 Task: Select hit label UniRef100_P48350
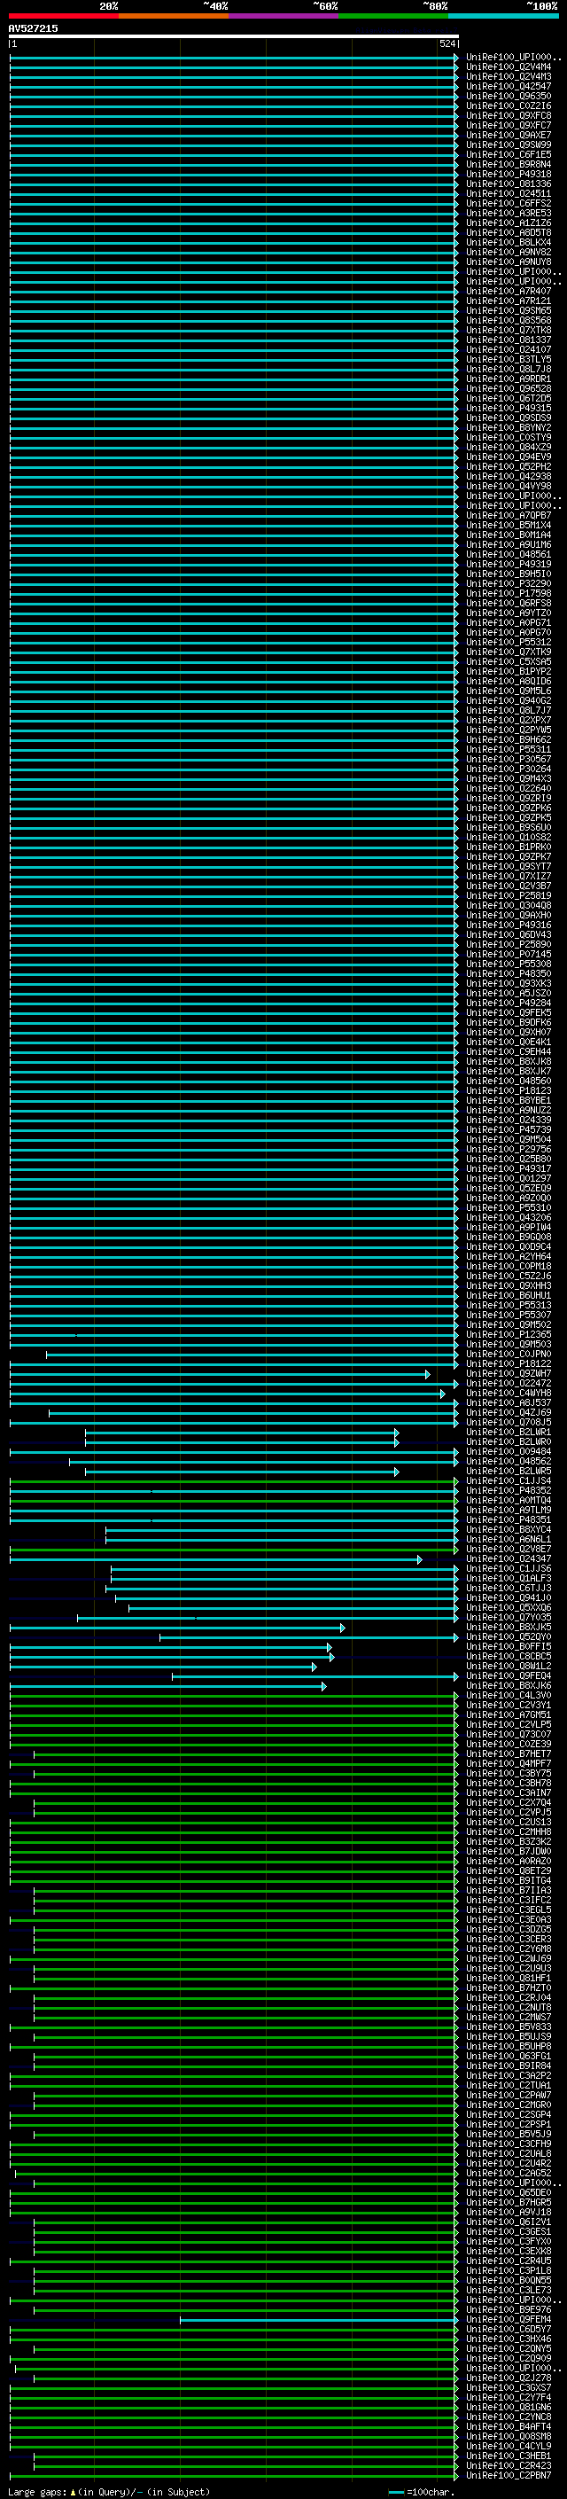click(x=509, y=973)
